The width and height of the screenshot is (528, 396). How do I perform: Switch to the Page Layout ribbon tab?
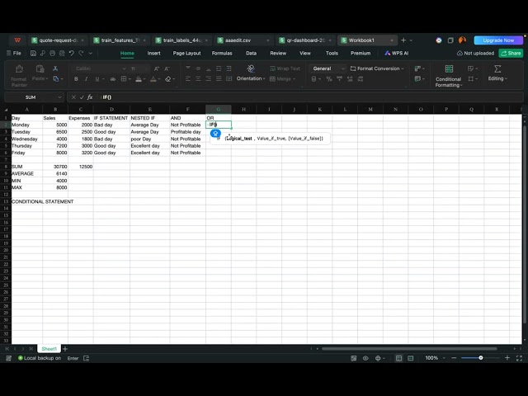tap(187, 53)
